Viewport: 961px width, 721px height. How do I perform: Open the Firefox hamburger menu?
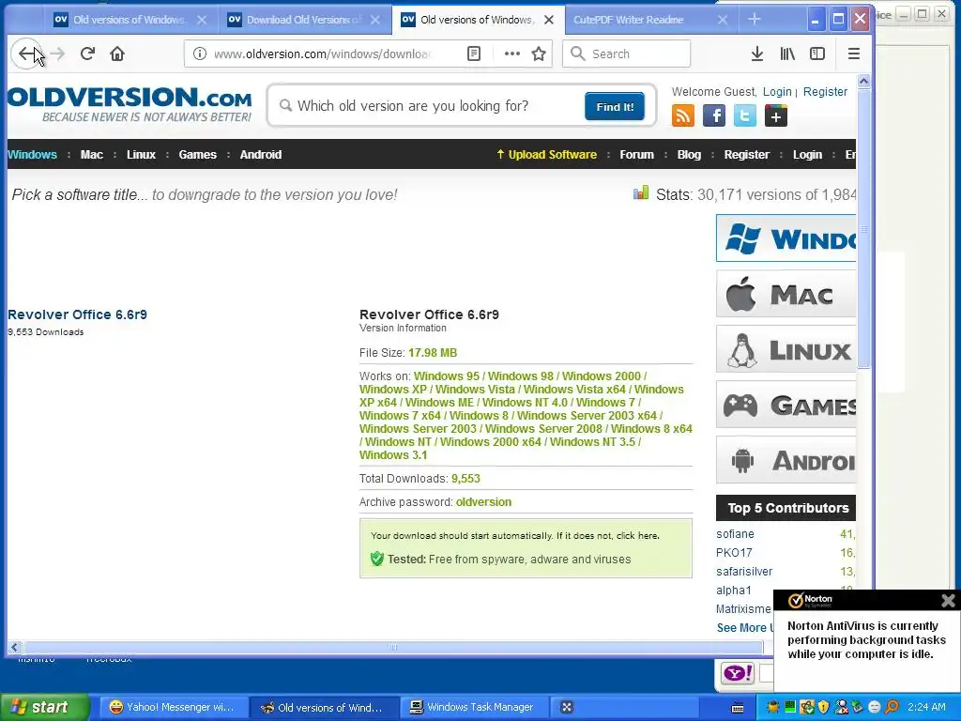coord(854,54)
